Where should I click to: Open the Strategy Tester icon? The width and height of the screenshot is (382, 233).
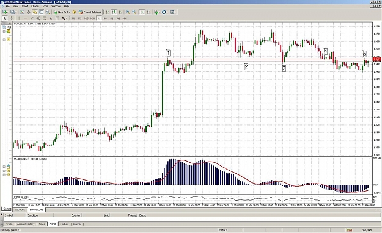click(x=48, y=12)
